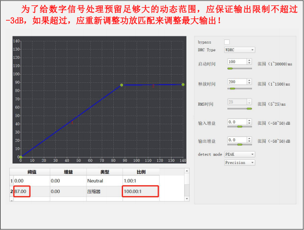Image resolution: width=304 pixels, height=230 pixels.
Task: Click the 释放时间 value field showing 200
Action: point(237,82)
